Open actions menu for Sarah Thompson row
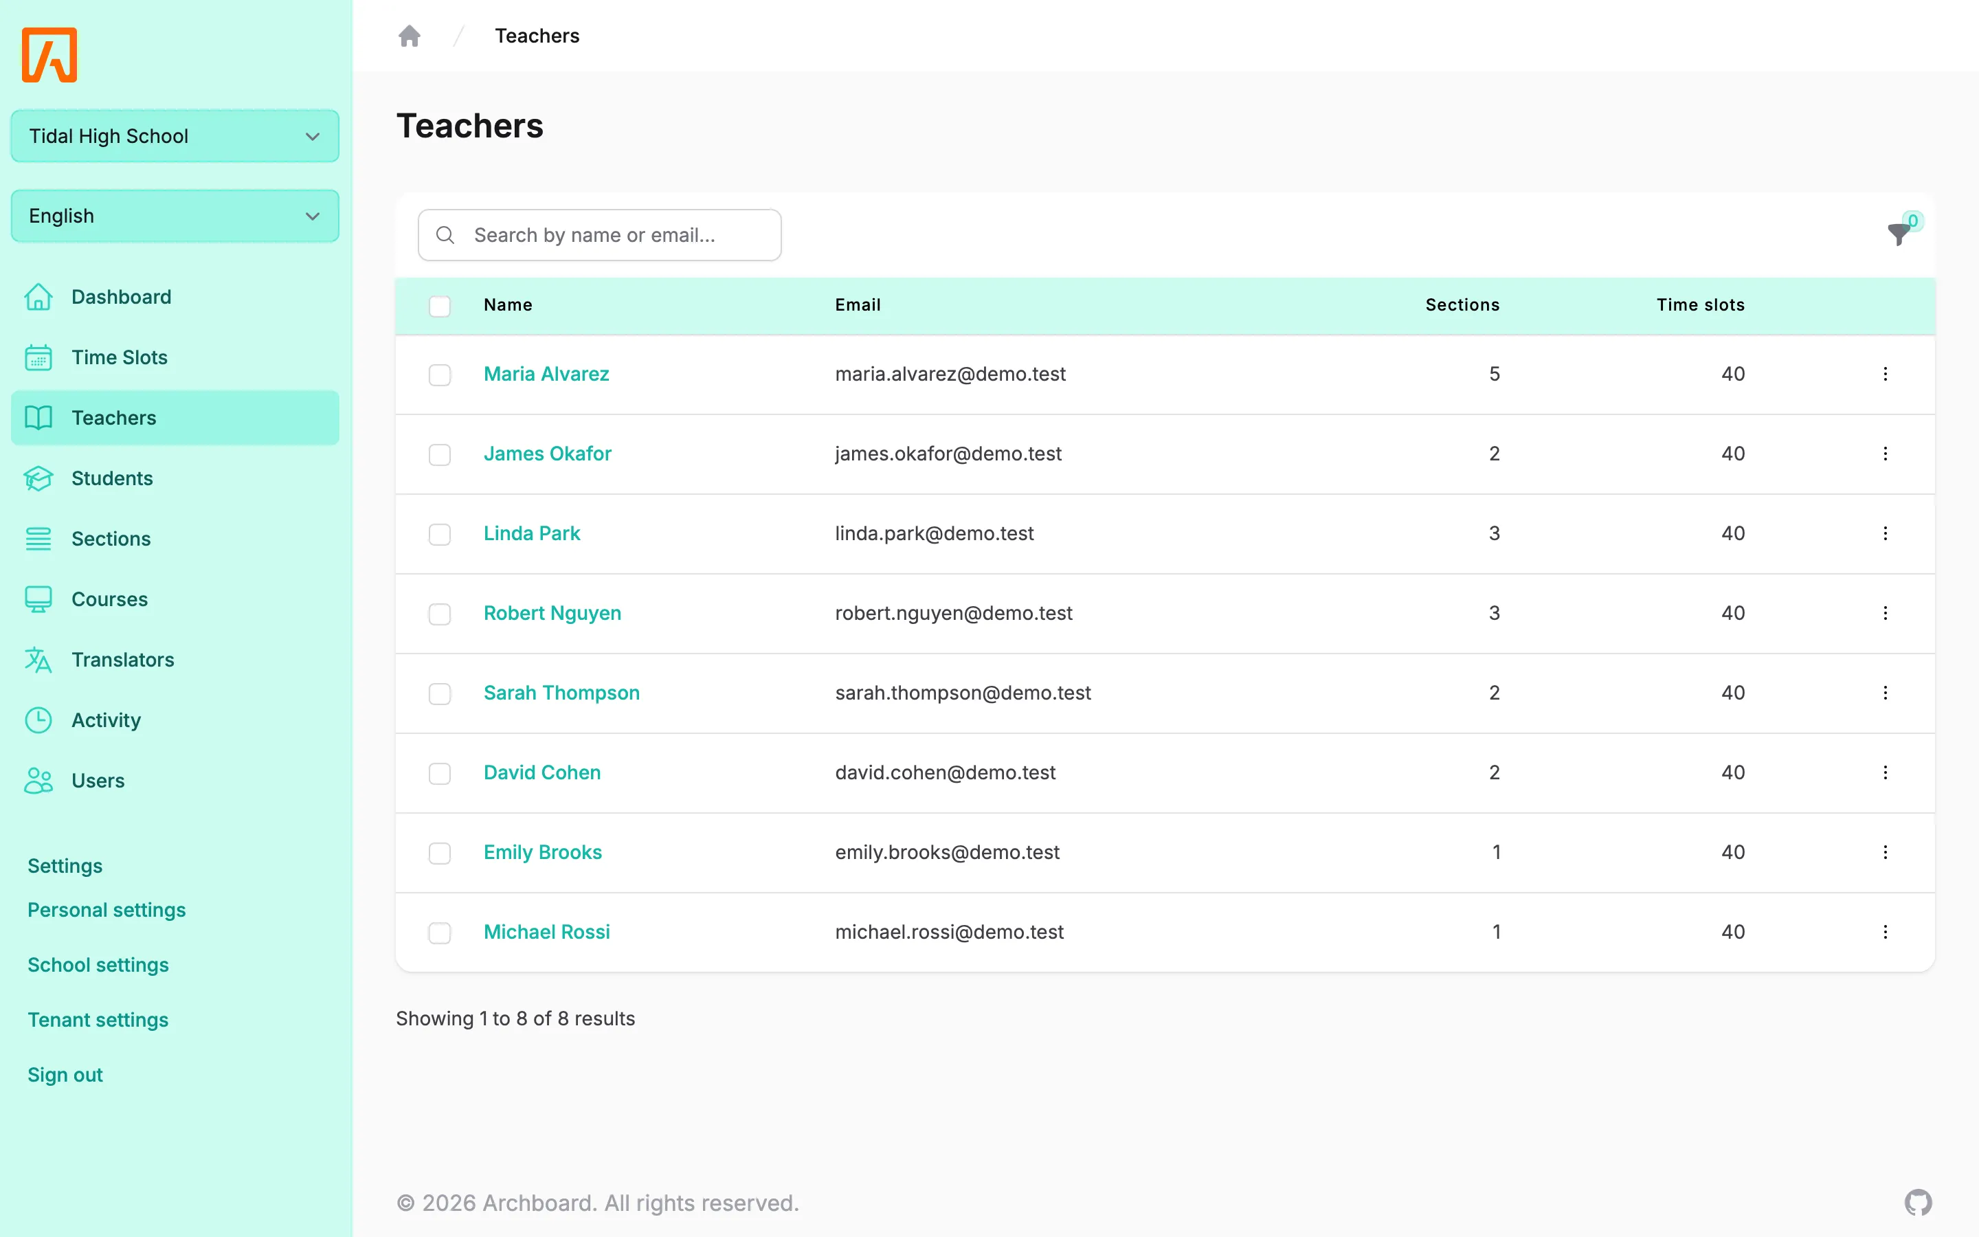 [x=1885, y=693]
